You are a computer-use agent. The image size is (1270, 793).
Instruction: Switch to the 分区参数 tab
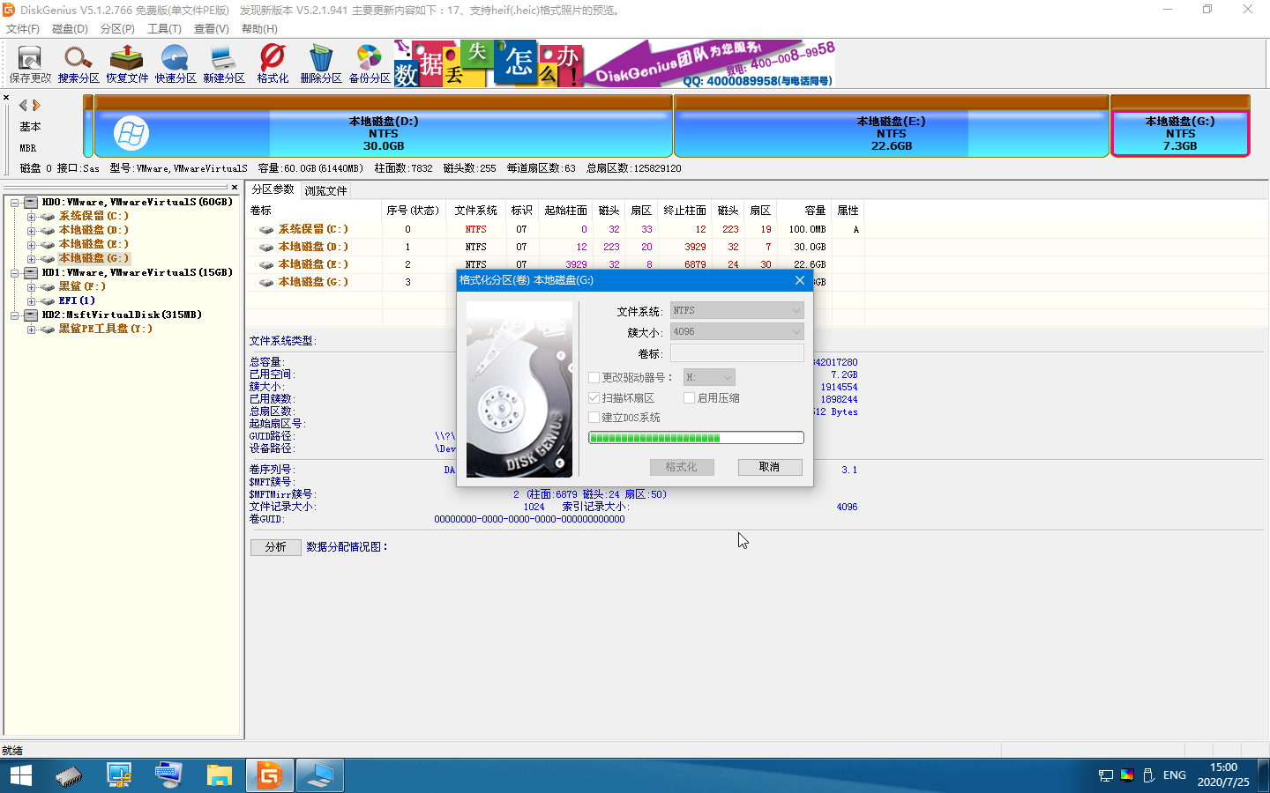point(273,189)
